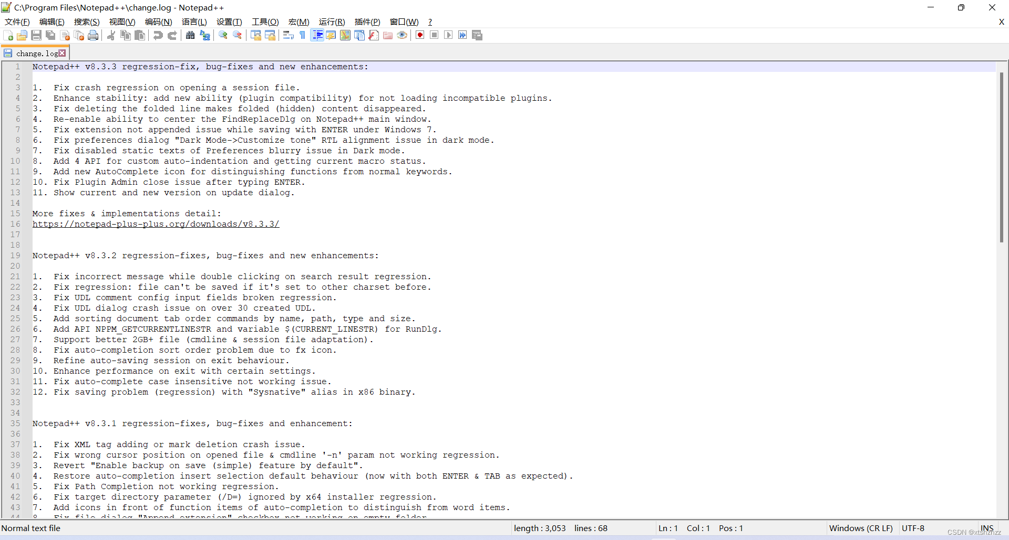This screenshot has width=1009, height=540.
Task: Toggle synchronize horizontal scrolling icon
Action: [x=270, y=35]
